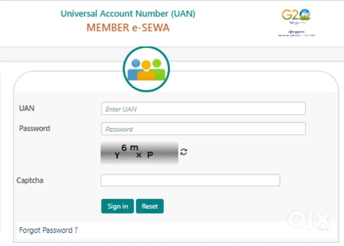Open the Forgot Password link

click(48, 230)
